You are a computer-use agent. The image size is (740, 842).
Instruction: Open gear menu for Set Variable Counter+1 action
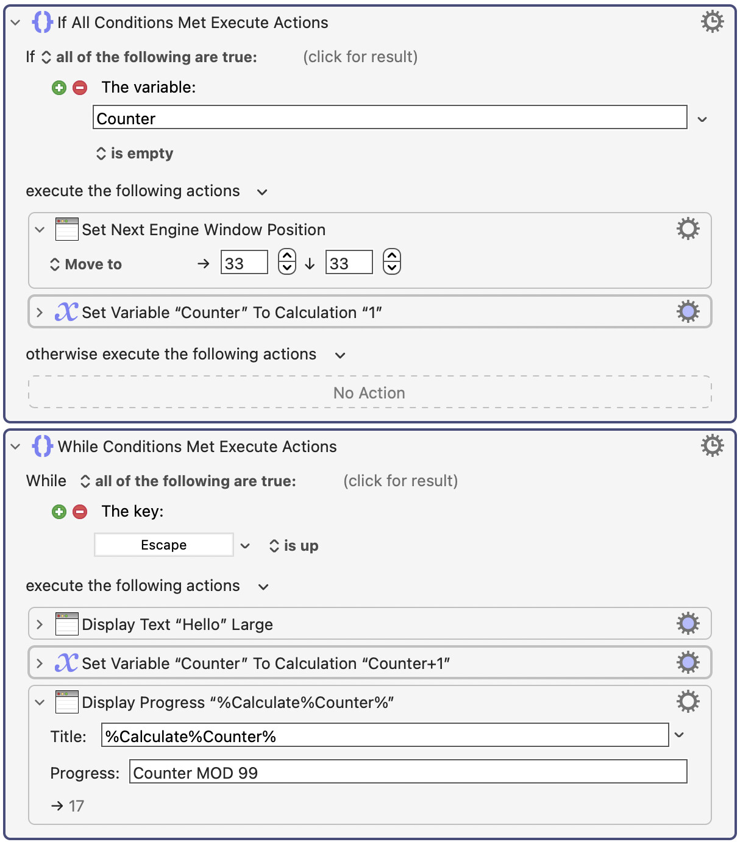coord(688,663)
